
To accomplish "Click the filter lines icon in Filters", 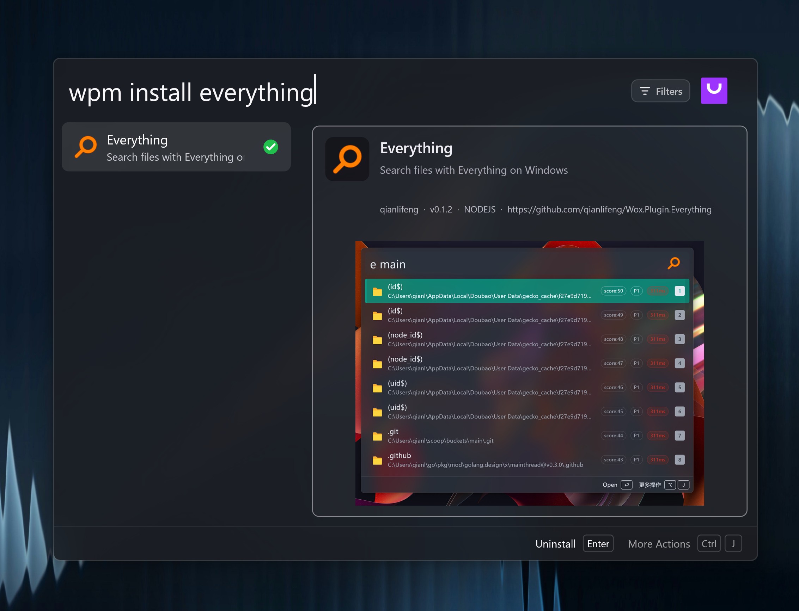I will click(x=644, y=91).
